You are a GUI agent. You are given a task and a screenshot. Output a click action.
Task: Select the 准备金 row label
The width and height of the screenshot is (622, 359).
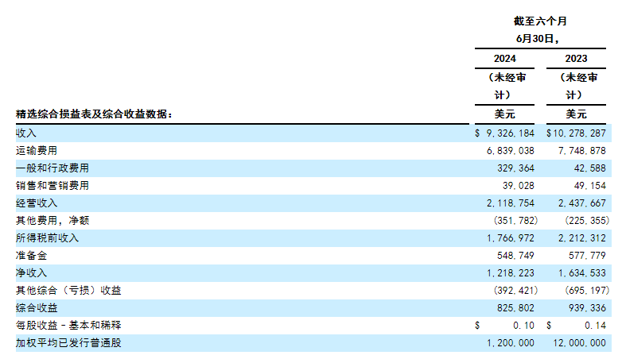click(x=31, y=255)
